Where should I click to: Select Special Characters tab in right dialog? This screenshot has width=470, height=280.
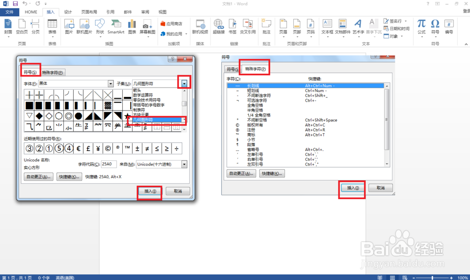click(255, 69)
